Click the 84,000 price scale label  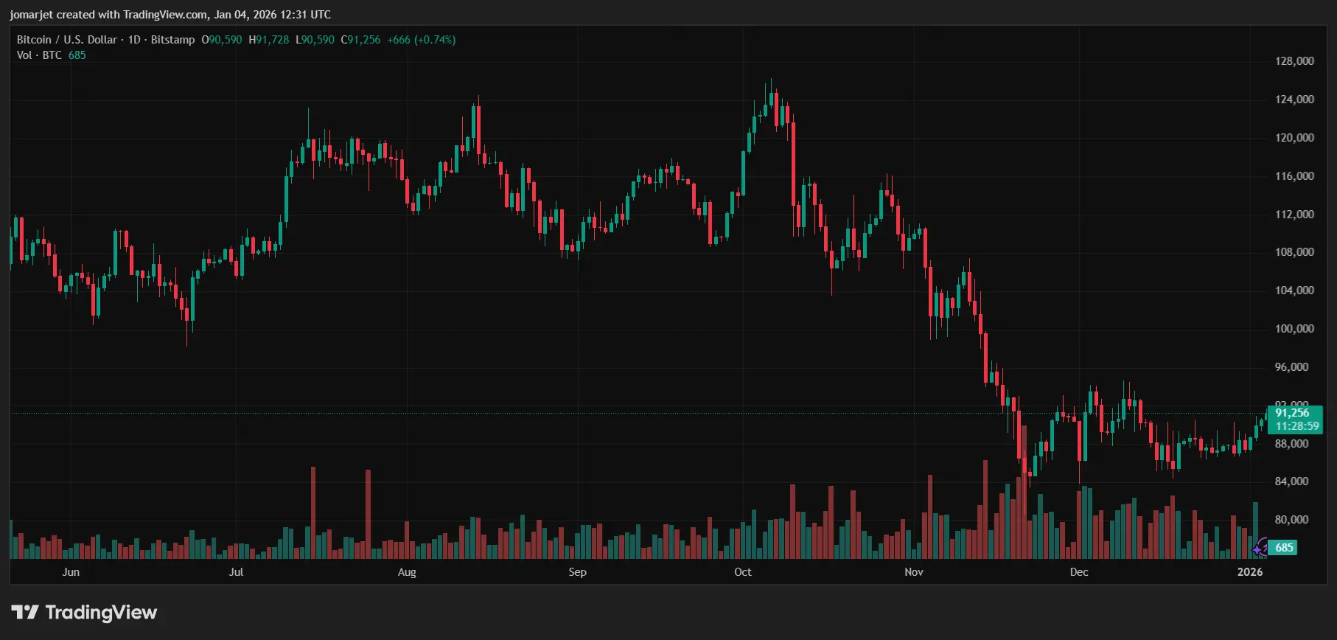(1291, 481)
